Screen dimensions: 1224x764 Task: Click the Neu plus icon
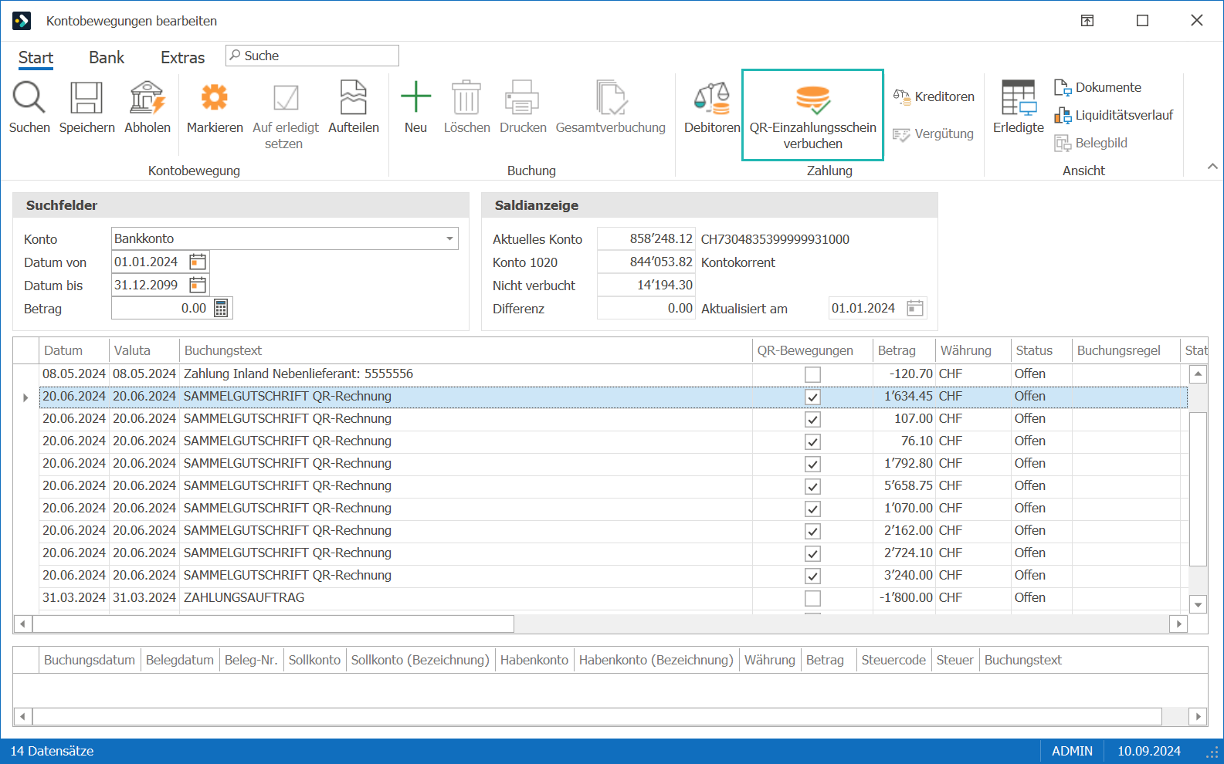[415, 97]
